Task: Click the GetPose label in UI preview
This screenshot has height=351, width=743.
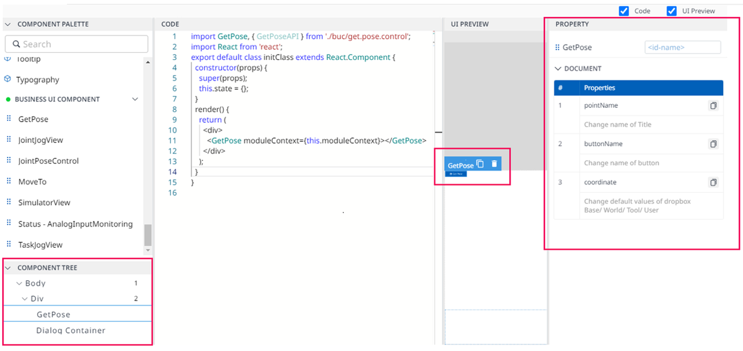Action: pos(461,165)
